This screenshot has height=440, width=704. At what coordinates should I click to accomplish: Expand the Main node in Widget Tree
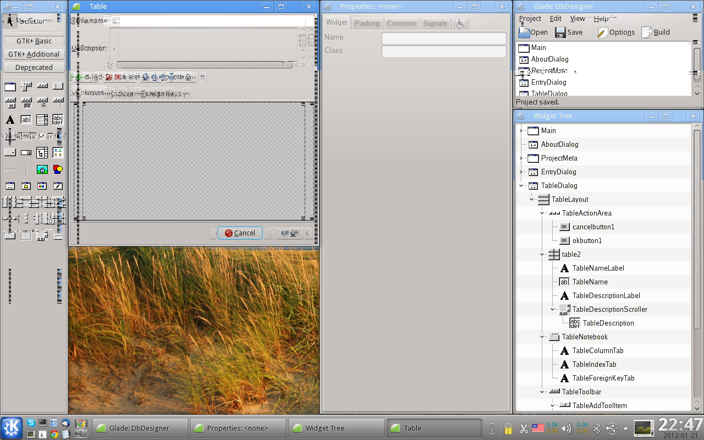(x=521, y=131)
